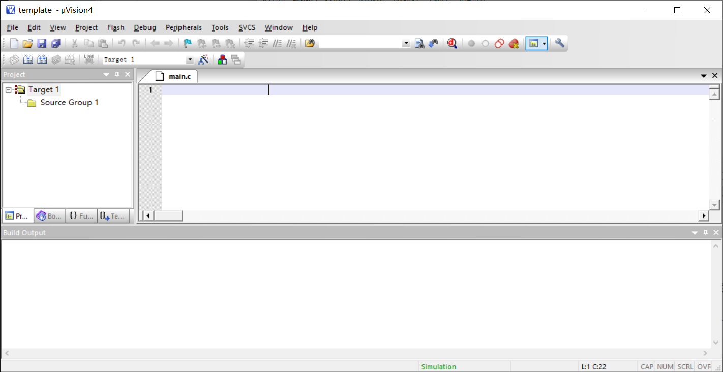The height and width of the screenshot is (372, 723).
Task: Open the SVCS menu
Action: click(x=247, y=27)
